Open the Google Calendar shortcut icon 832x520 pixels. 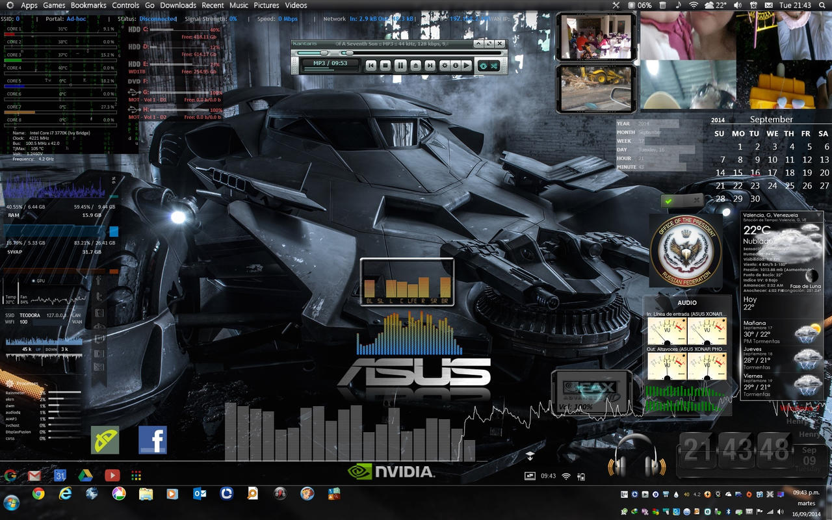60,476
